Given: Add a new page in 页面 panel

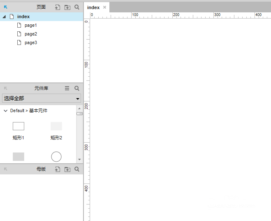Looking at the screenshot, I should [x=58, y=7].
